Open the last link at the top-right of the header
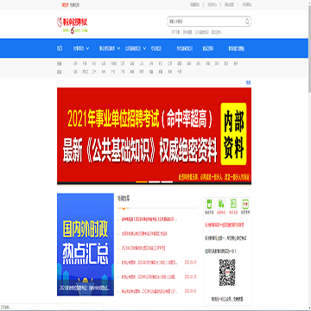The height and width of the screenshot is (311, 311). pyautogui.click(x=247, y=4)
